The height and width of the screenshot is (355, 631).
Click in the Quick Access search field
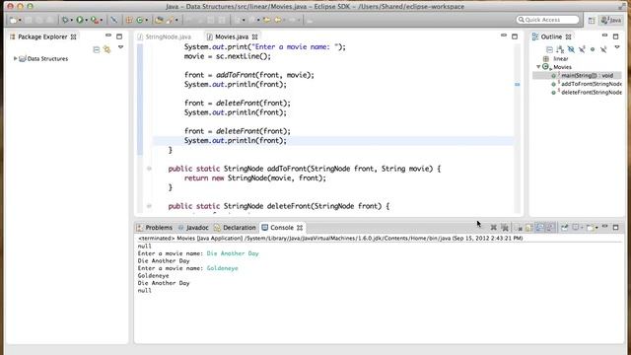coord(547,20)
